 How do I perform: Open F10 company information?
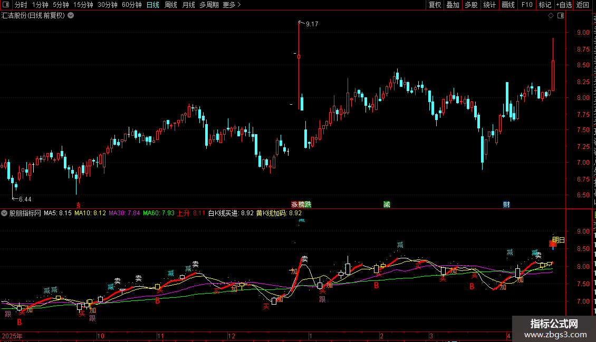pyautogui.click(x=527, y=5)
